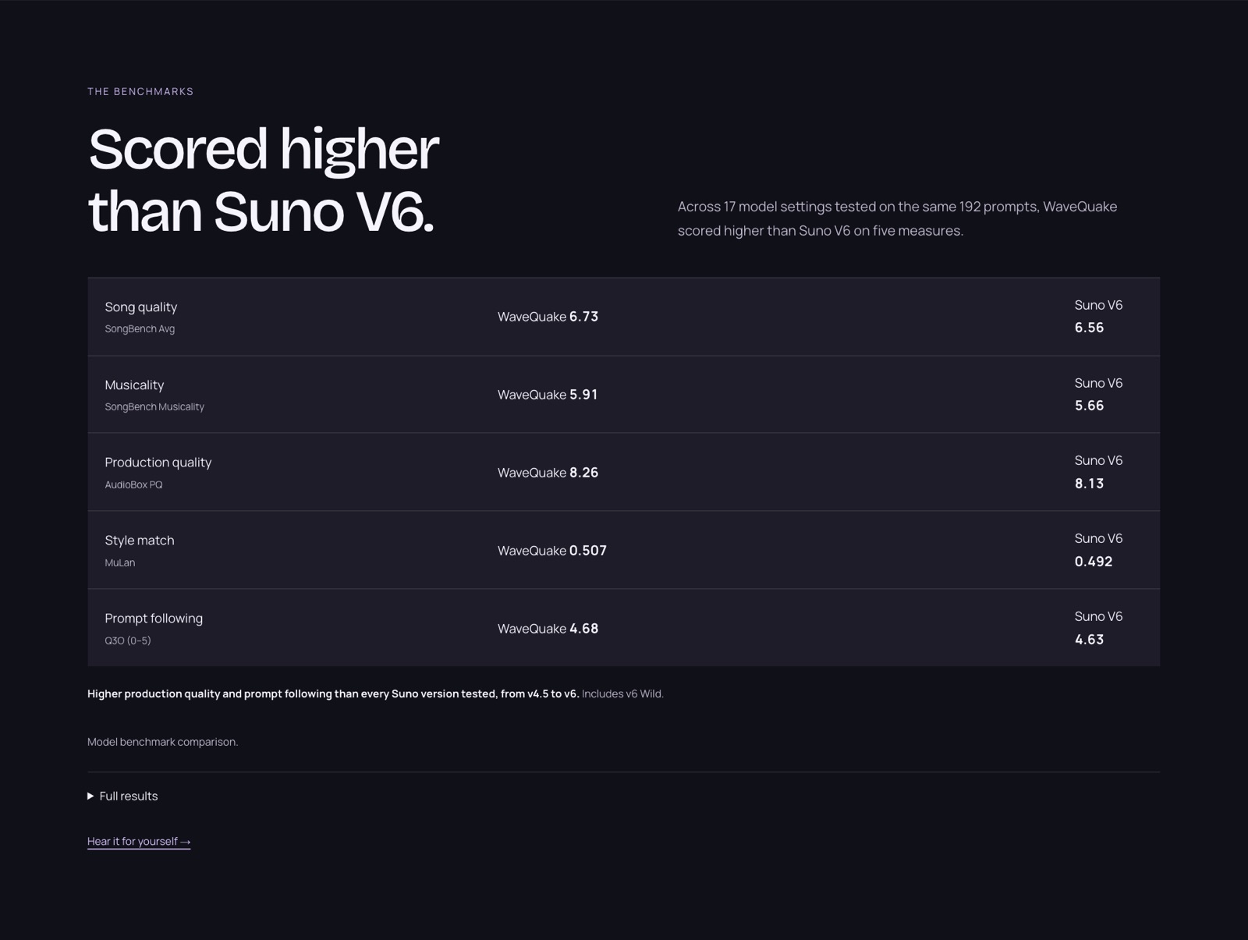Image resolution: width=1248 pixels, height=940 pixels.
Task: Click the 'Q3O (0–5)' subtitle
Action: 128,640
